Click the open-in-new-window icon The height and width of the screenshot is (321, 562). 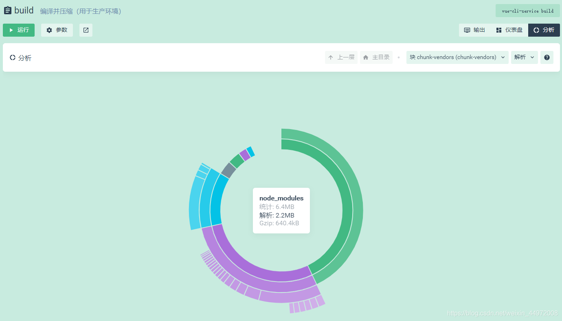point(86,30)
